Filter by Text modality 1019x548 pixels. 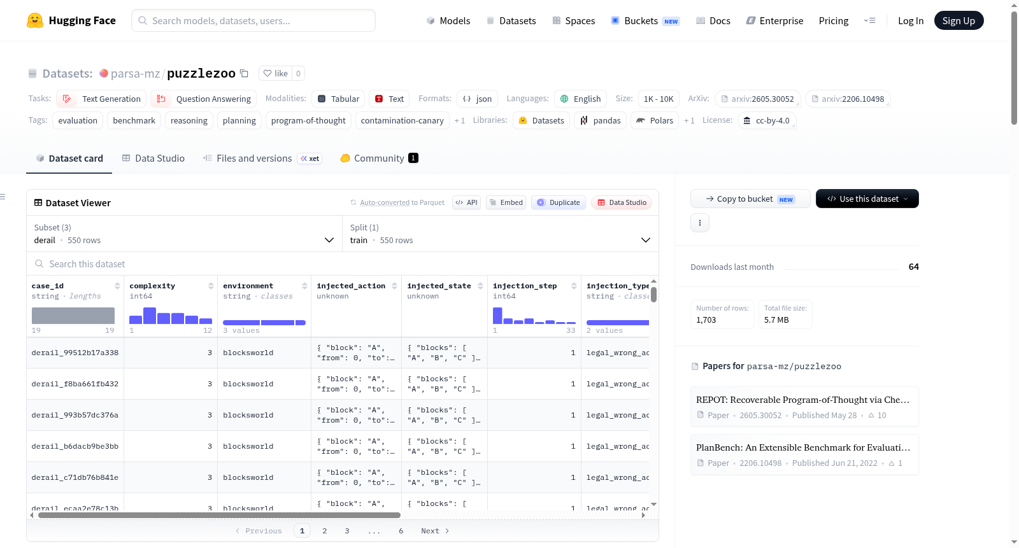tap(389, 99)
